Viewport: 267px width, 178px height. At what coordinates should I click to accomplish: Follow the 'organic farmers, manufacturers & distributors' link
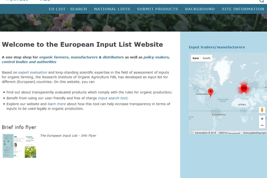pos(81,57)
